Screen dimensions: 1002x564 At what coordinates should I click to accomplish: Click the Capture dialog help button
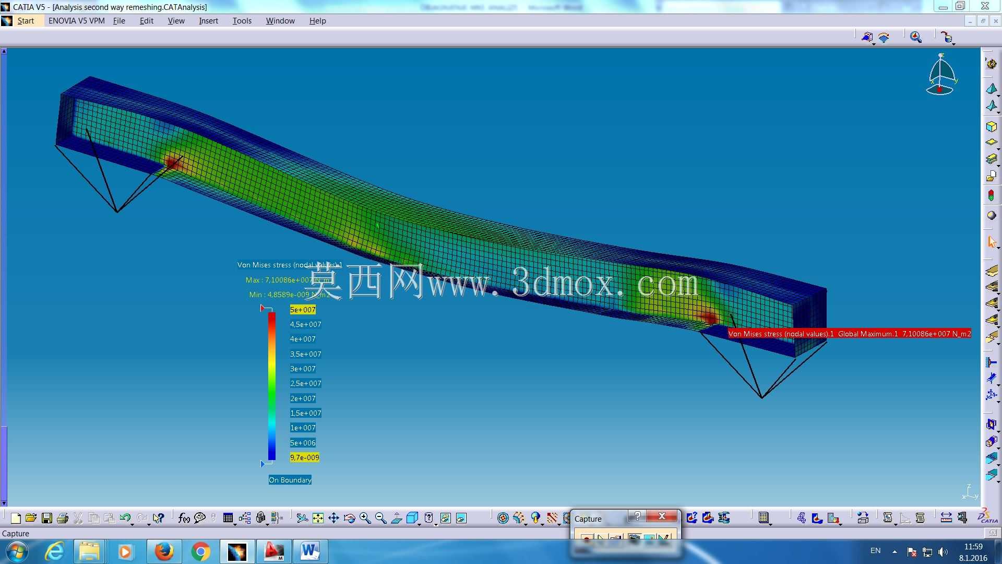coord(637,516)
